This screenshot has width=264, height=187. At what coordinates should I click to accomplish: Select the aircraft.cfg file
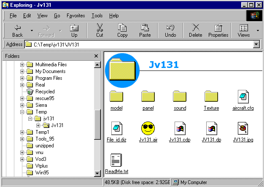(x=243, y=97)
